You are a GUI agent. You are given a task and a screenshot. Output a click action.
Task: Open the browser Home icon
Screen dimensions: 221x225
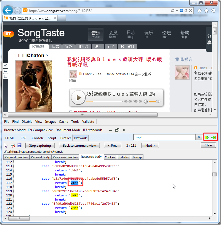click(200, 11)
